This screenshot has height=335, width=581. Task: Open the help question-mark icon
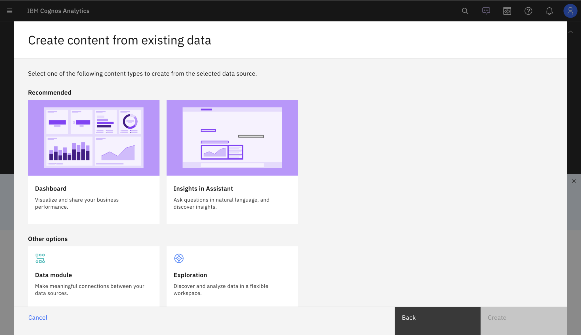528,11
